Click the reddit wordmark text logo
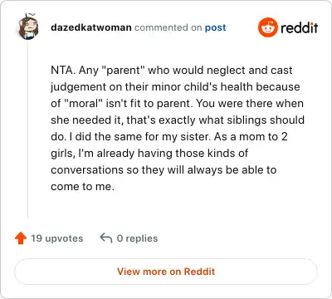This screenshot has height=299, width=332. pos(300,27)
